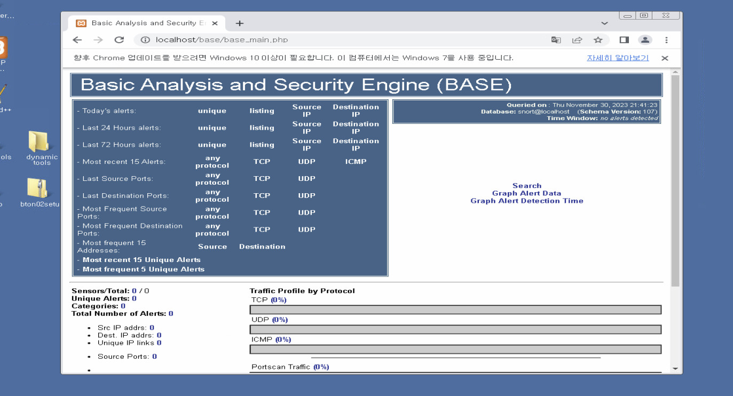Viewport: 733px width, 396px height.
Task: Click the Dest. IP addrs count link
Action: (x=159, y=336)
